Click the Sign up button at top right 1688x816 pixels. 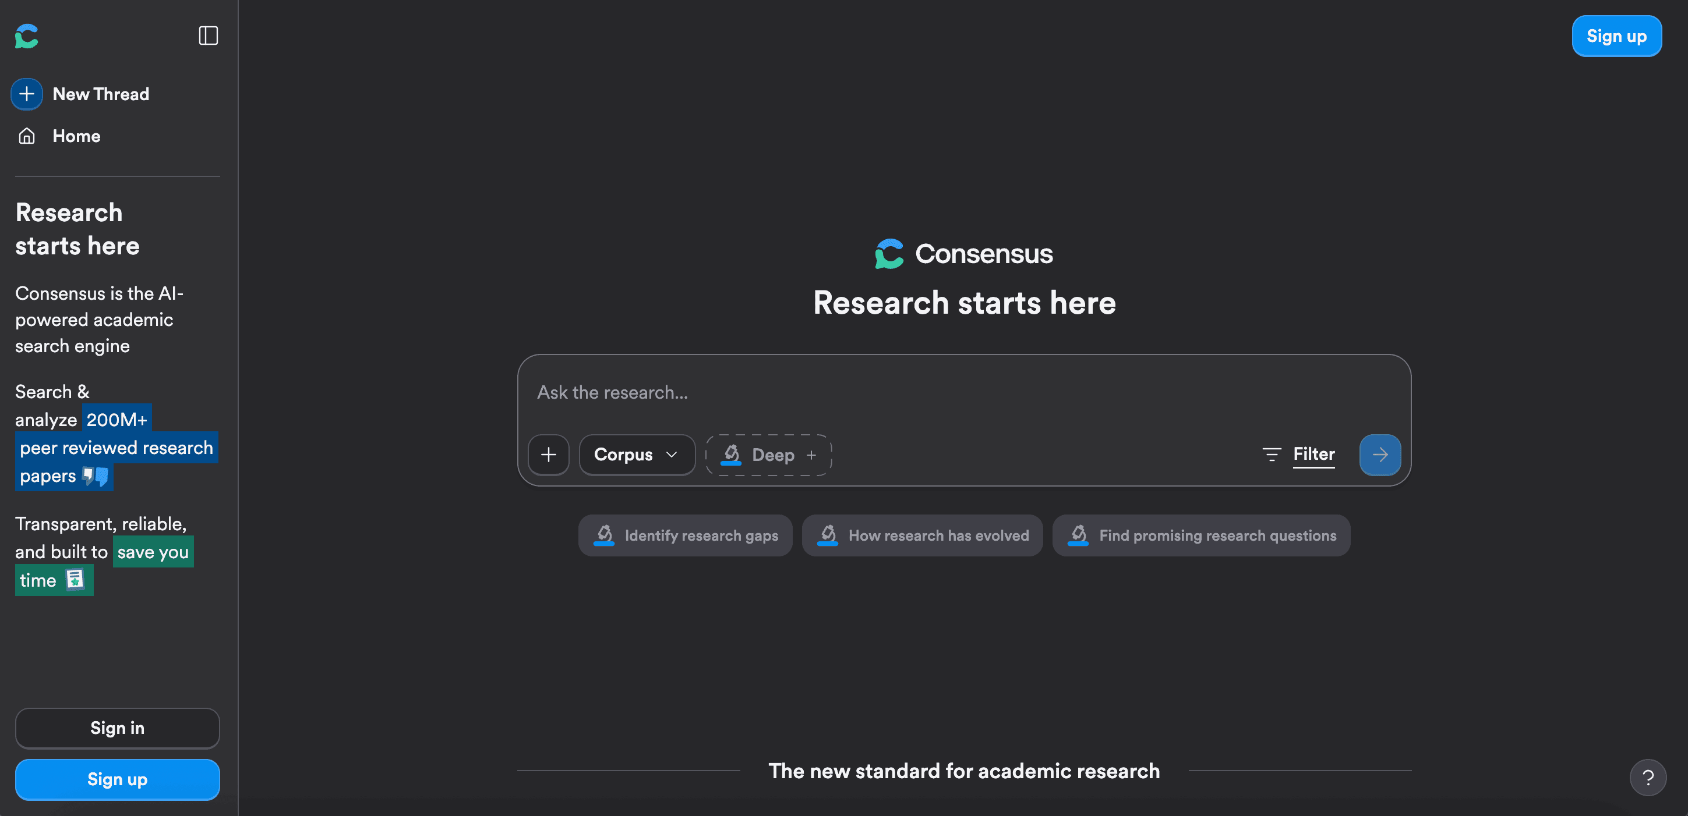(x=1616, y=36)
